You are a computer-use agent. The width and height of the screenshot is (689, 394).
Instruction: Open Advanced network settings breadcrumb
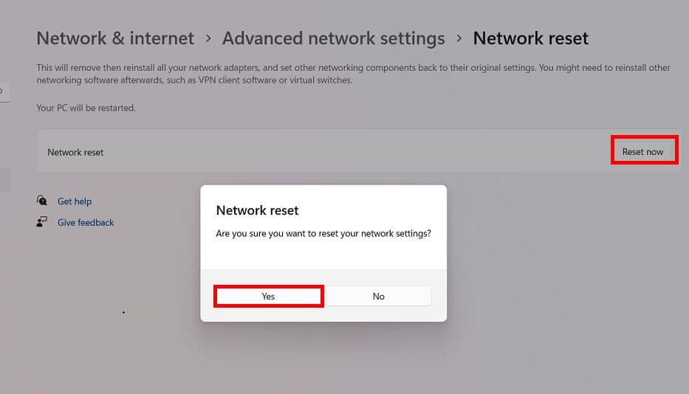333,38
